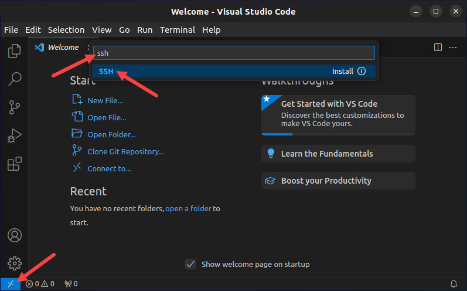The height and width of the screenshot is (291, 467).
Task: Click the New File icon
Action: point(77,99)
